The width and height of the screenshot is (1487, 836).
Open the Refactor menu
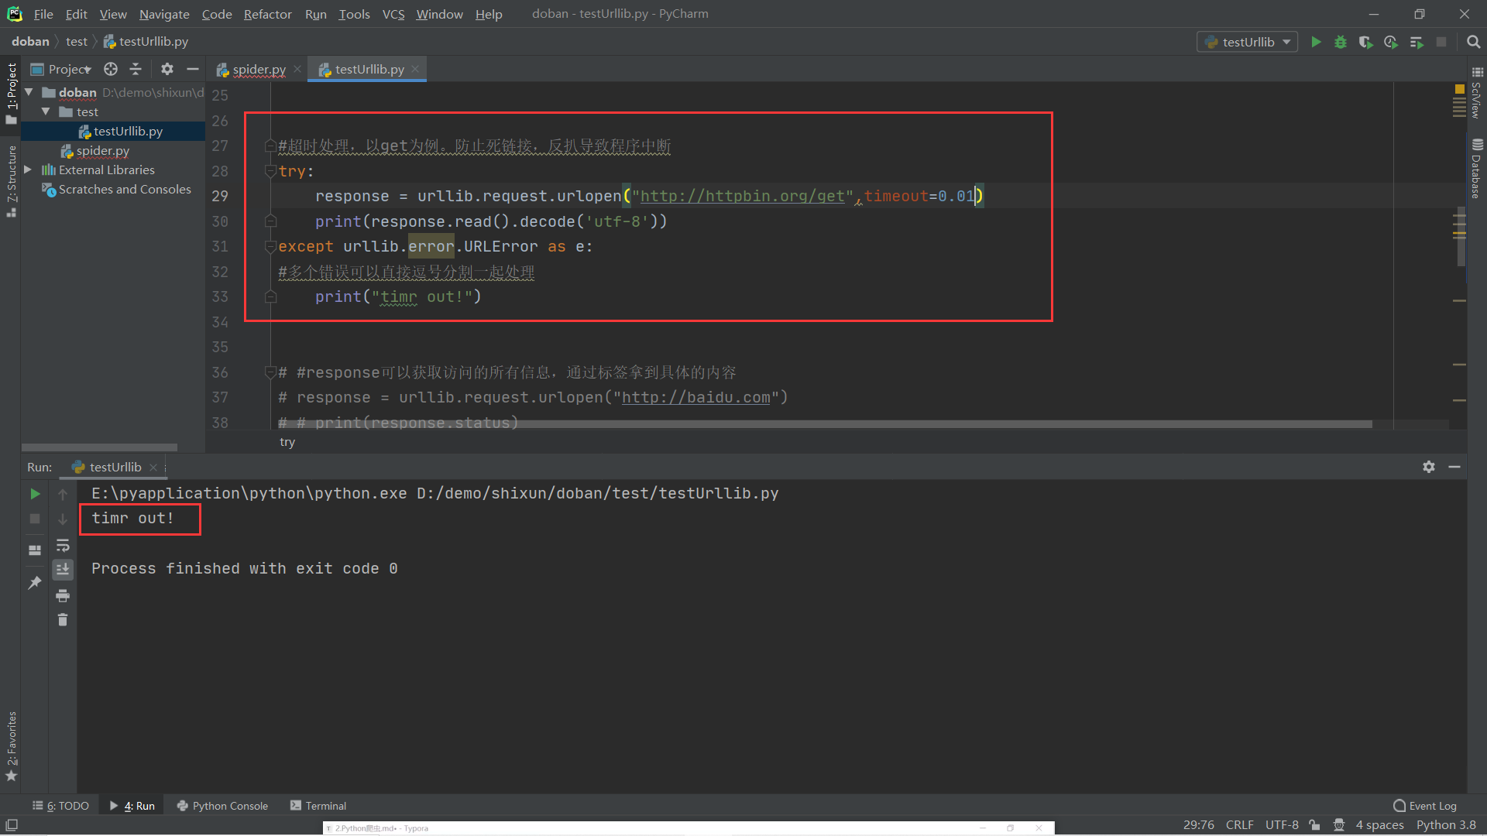(267, 14)
